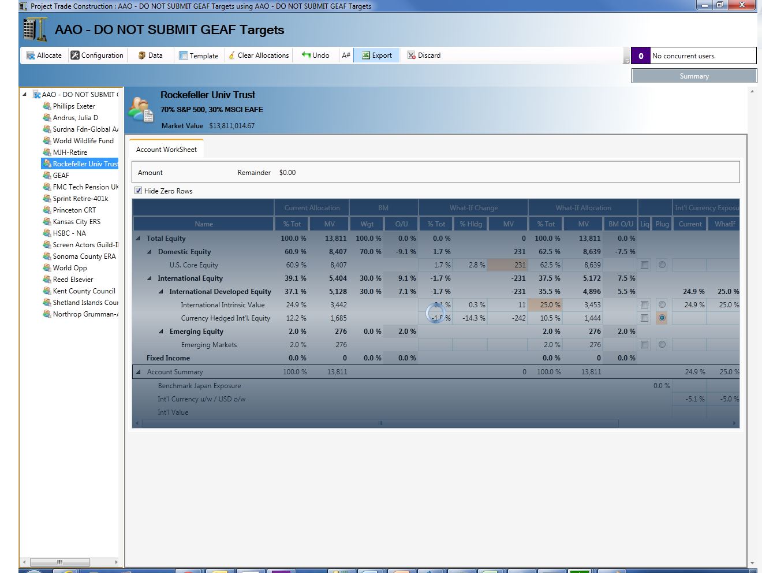The width and height of the screenshot is (762, 573).
Task: Select Plug radio for Currency Hedged Int'l. Equity
Action: 662,318
